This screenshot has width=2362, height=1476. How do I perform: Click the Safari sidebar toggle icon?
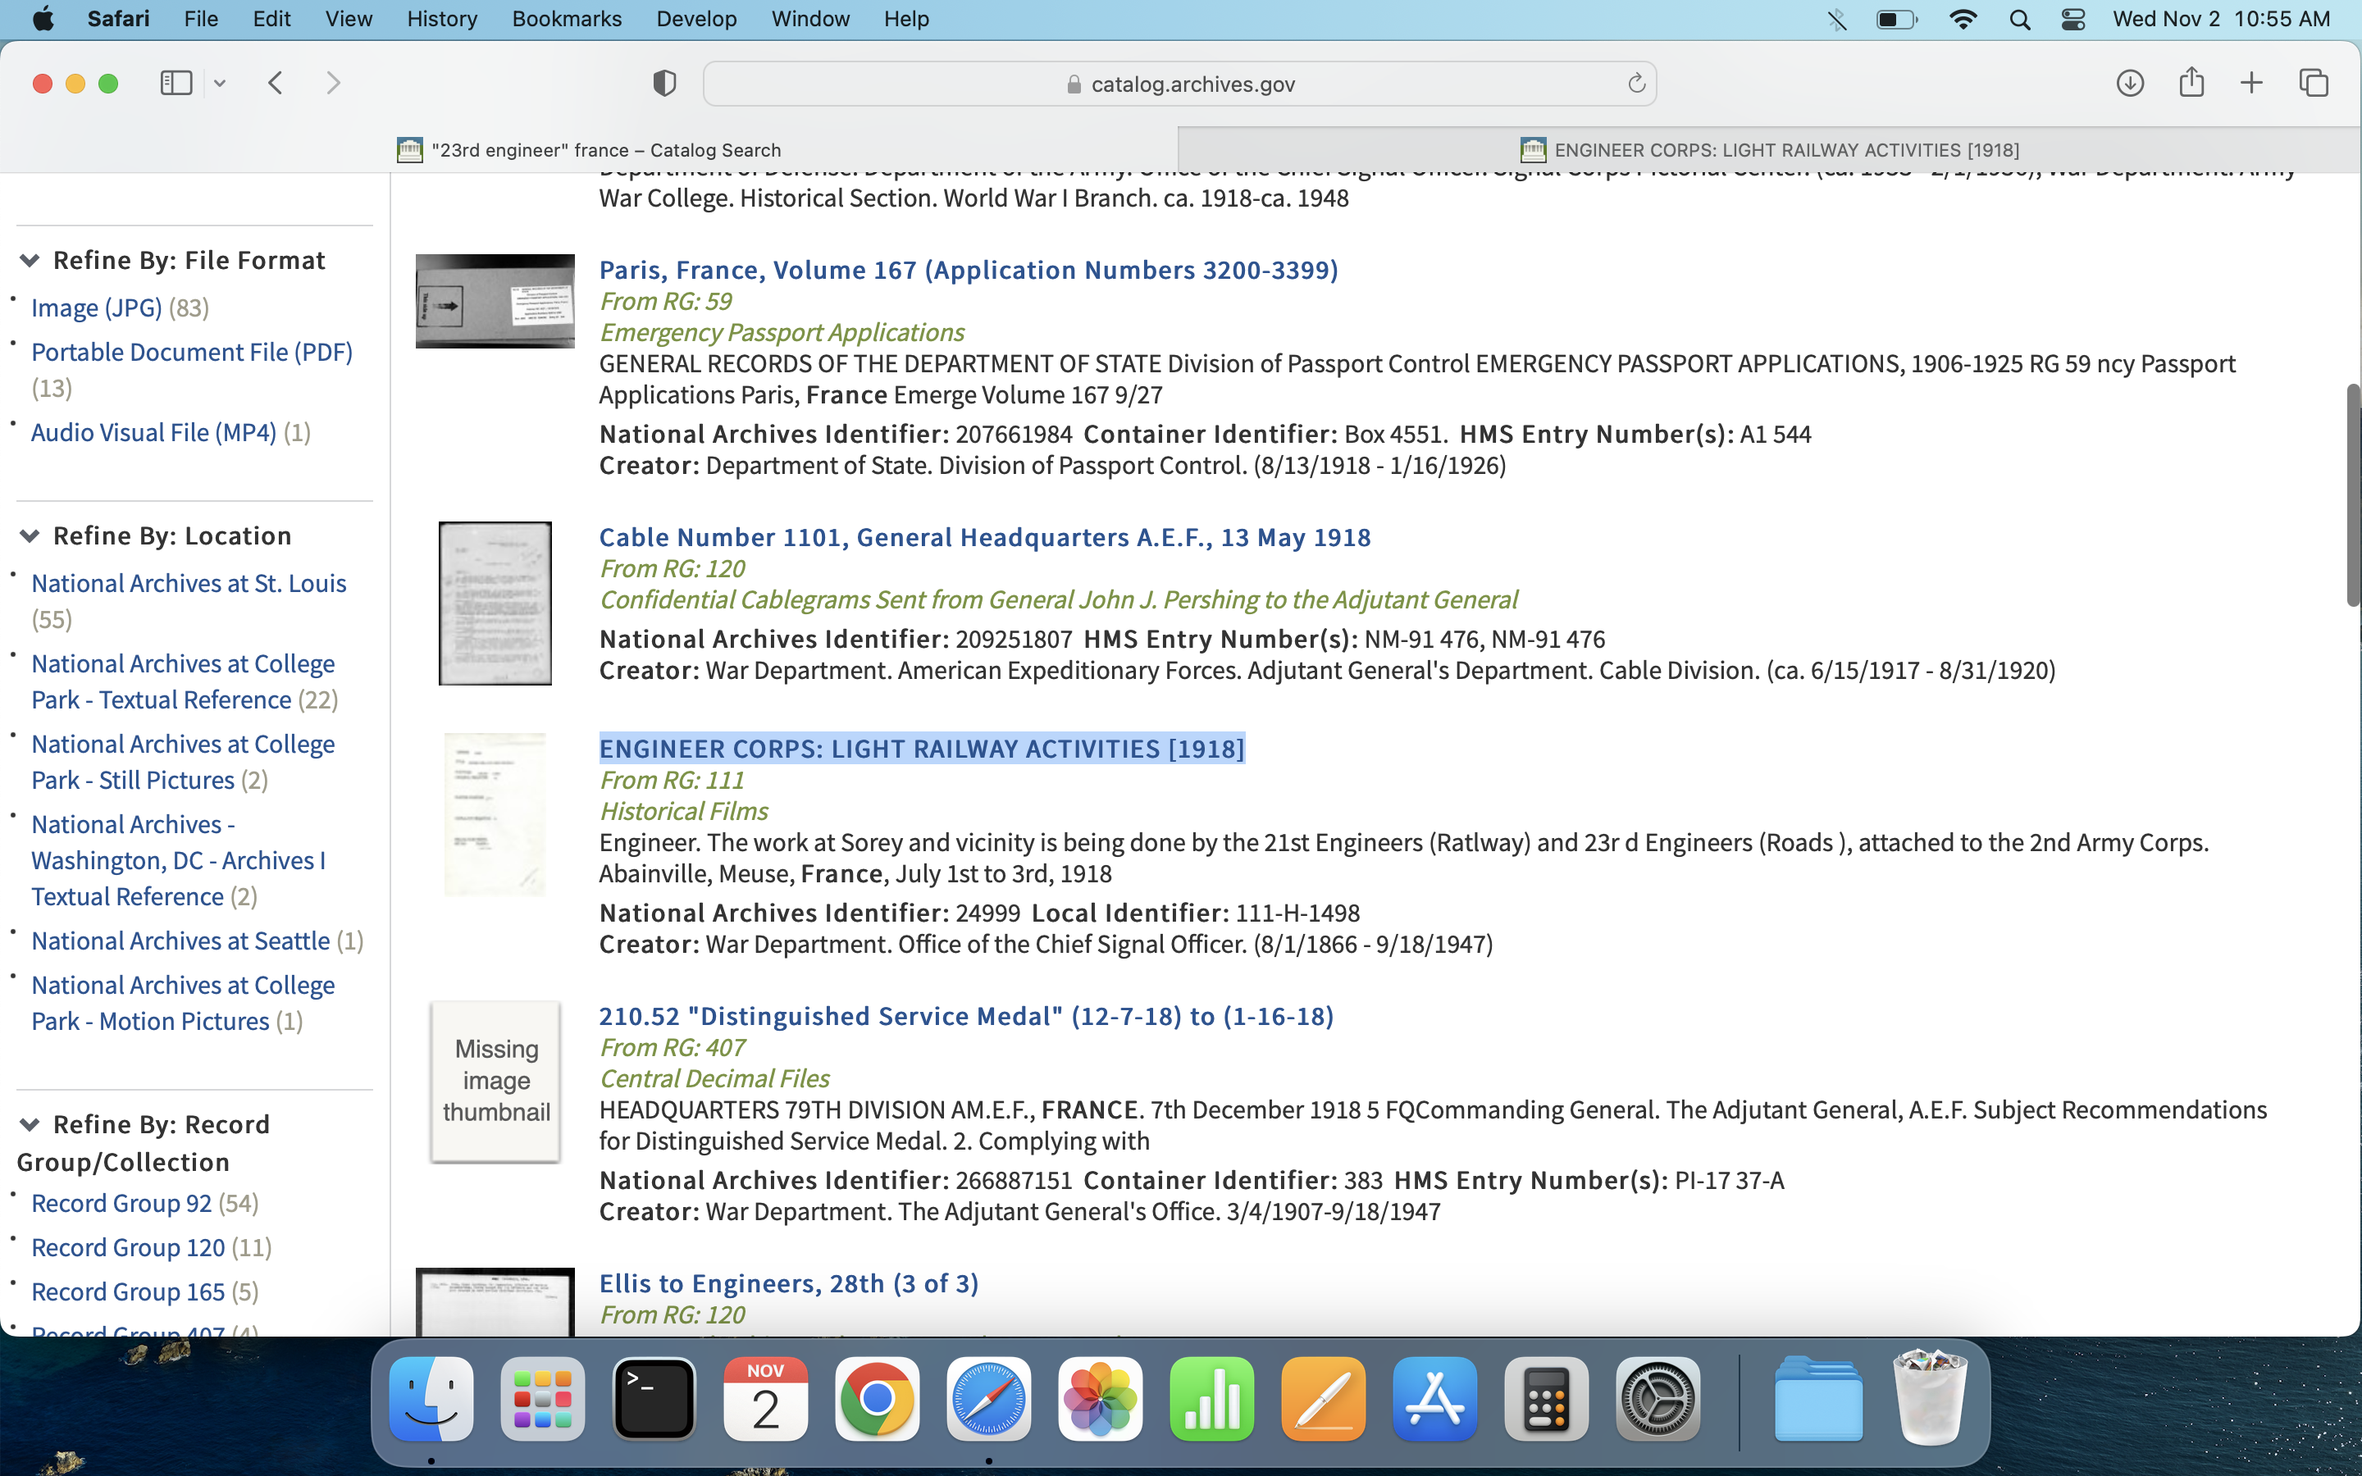tap(176, 83)
